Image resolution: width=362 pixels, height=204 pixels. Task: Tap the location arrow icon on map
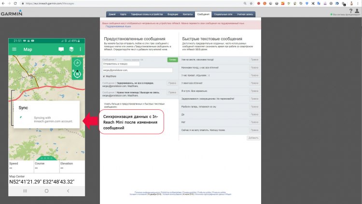point(77,63)
